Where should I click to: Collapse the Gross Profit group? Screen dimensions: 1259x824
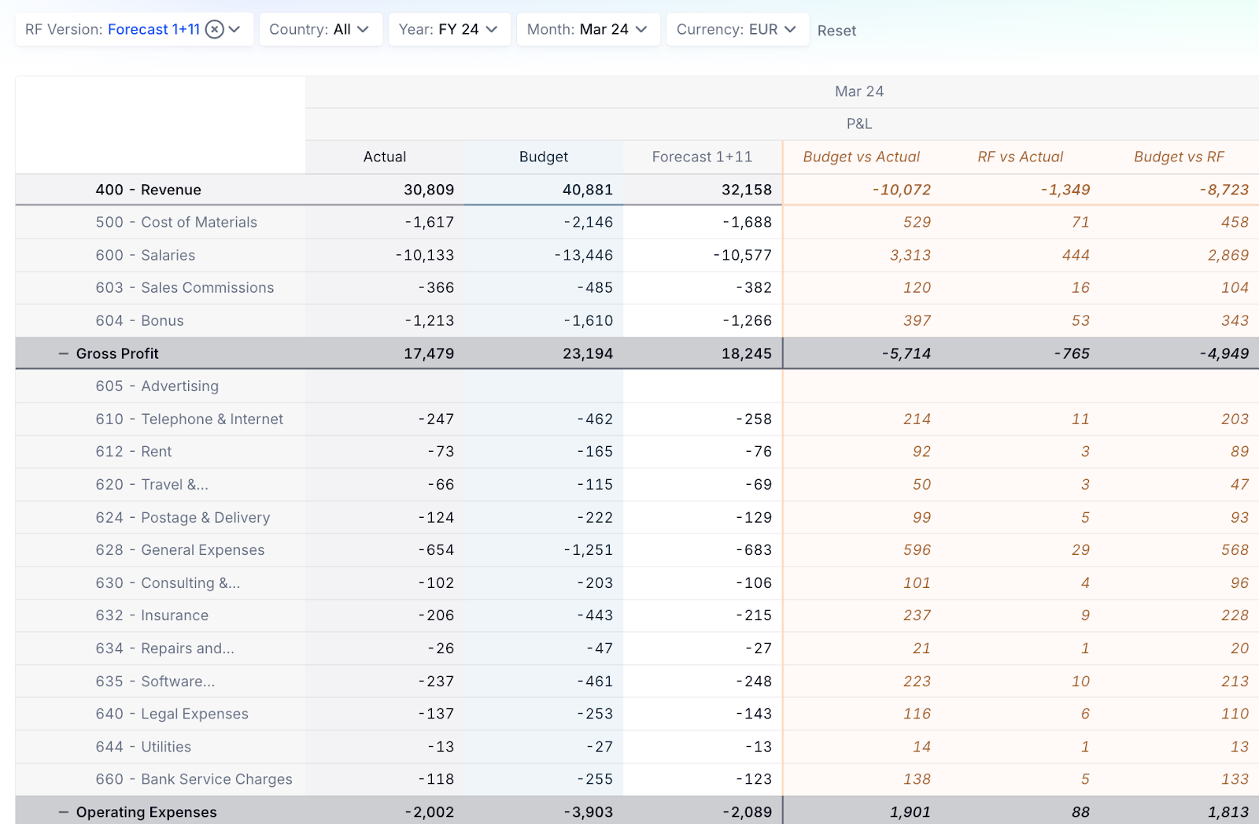pyautogui.click(x=64, y=354)
